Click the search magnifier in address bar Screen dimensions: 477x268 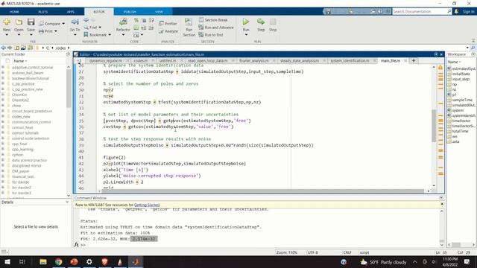[473, 48]
